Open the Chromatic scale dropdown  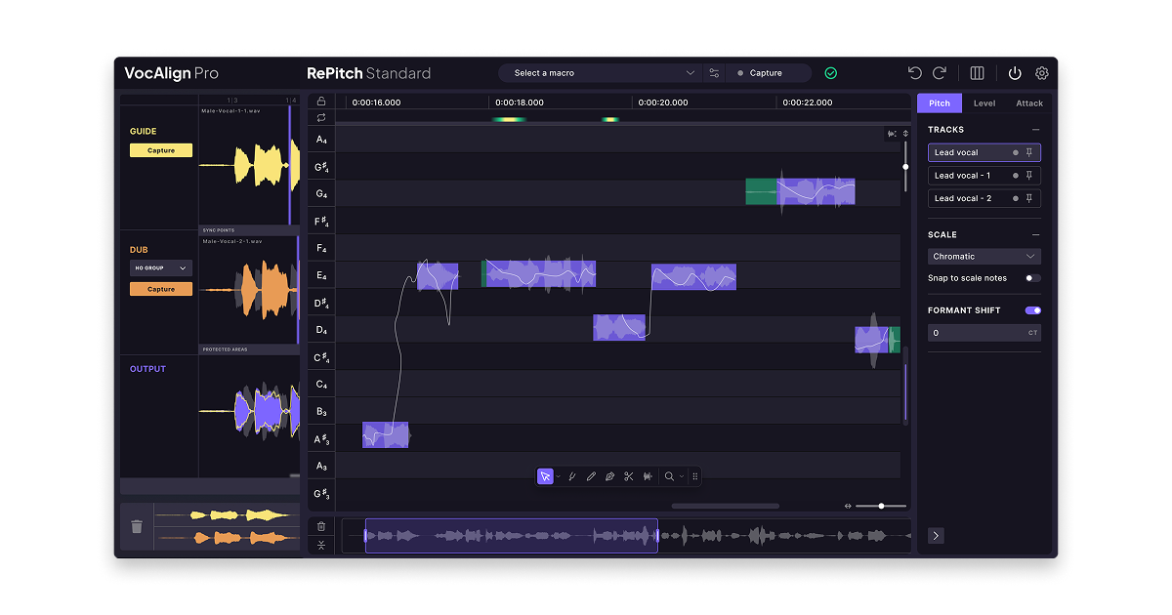[x=984, y=257]
